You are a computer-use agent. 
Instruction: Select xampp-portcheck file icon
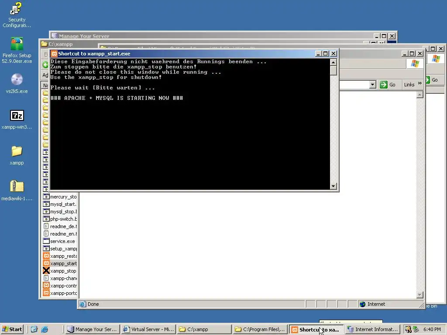pos(46,293)
